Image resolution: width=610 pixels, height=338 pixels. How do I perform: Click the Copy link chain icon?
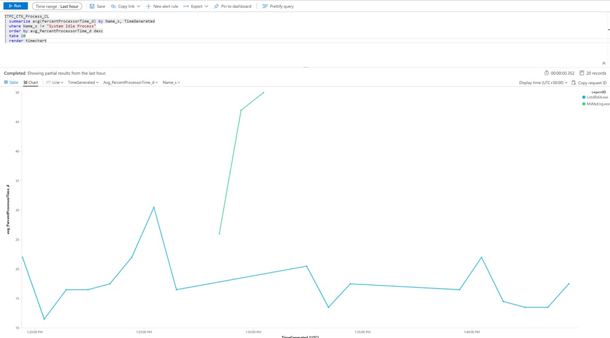tap(113, 6)
